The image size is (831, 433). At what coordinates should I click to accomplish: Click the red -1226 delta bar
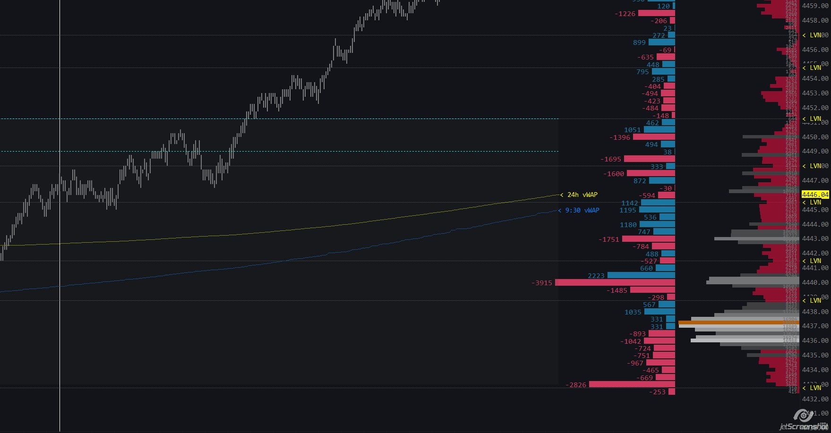tap(656, 14)
